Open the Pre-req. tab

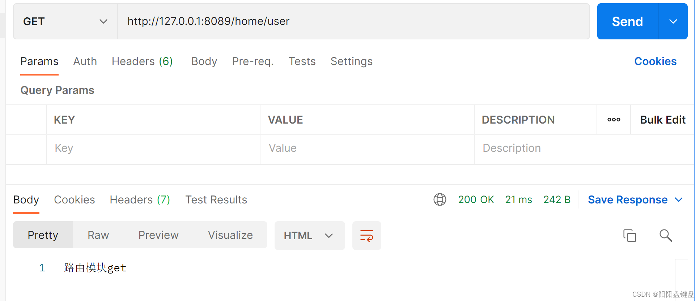pyautogui.click(x=253, y=61)
